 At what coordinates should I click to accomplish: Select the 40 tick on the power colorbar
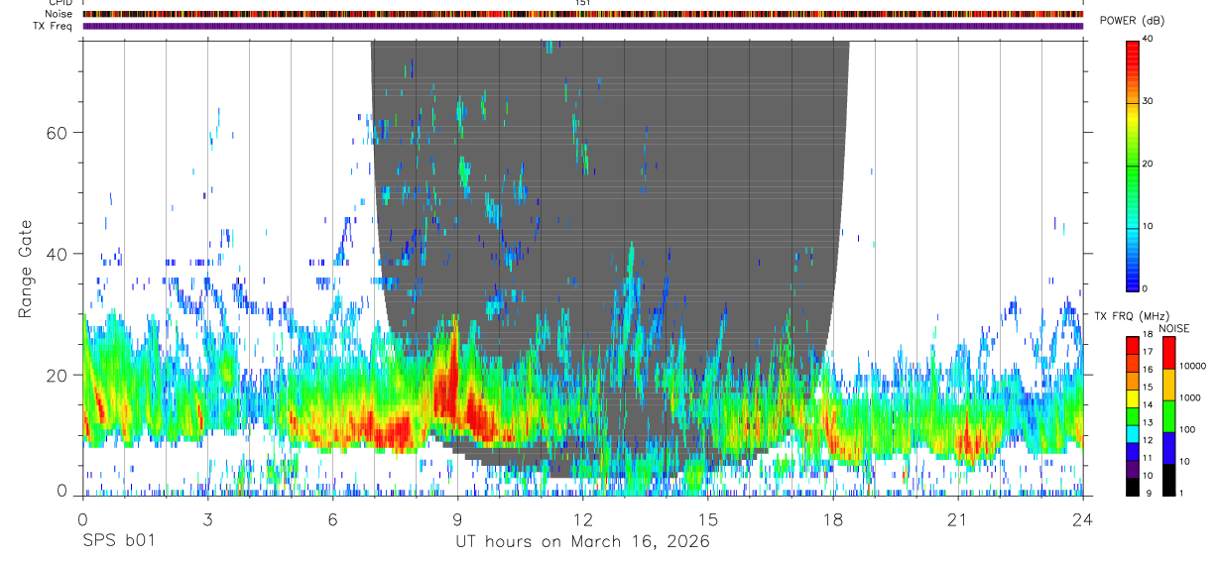point(1149,39)
